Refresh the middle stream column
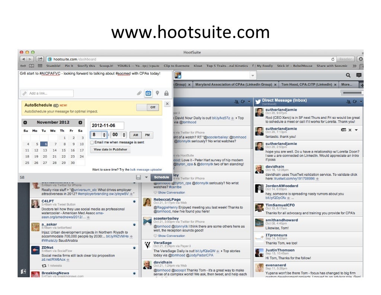 click(243, 102)
